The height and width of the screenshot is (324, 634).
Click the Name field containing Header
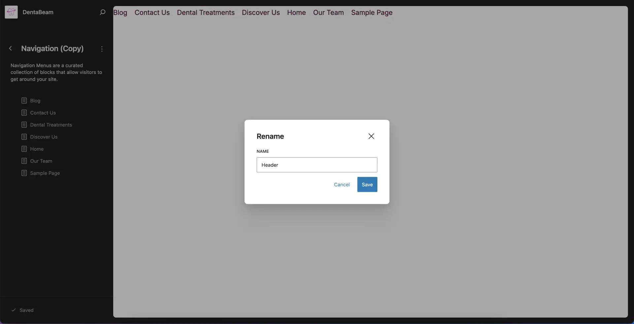pos(317,165)
